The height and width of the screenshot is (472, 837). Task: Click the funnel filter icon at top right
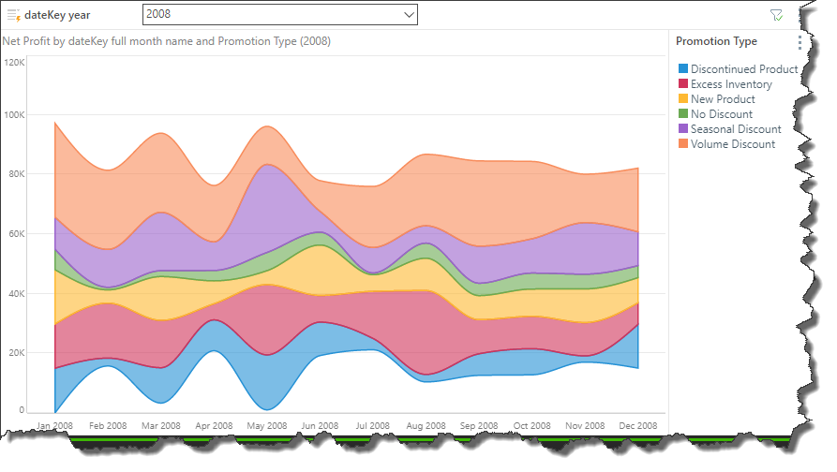(x=775, y=15)
